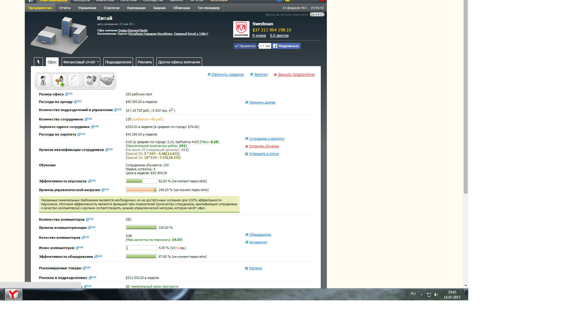Screen dimensions: 580x326
Task: Open wiki for Зарплата одного сотрудника
Action: point(95,126)
